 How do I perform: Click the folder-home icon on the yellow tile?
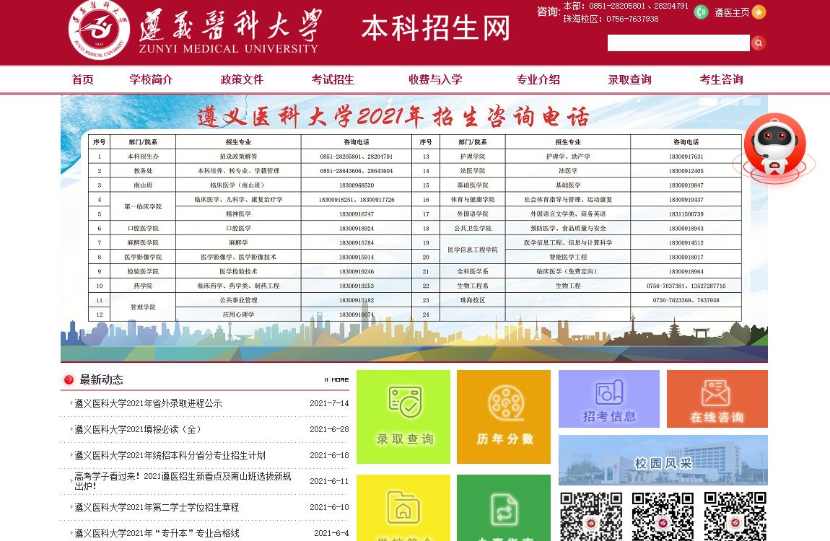(x=403, y=508)
